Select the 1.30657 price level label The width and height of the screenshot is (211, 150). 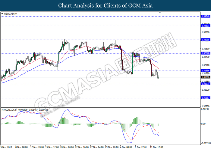click(x=205, y=98)
